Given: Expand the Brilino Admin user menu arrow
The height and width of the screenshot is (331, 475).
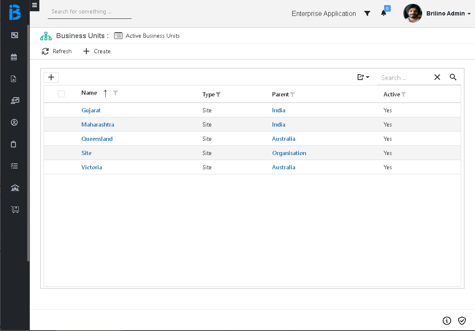Looking at the screenshot, I should [x=469, y=14].
